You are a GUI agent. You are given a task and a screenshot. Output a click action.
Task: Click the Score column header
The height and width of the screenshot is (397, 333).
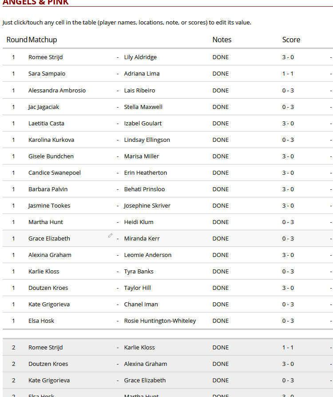click(291, 40)
